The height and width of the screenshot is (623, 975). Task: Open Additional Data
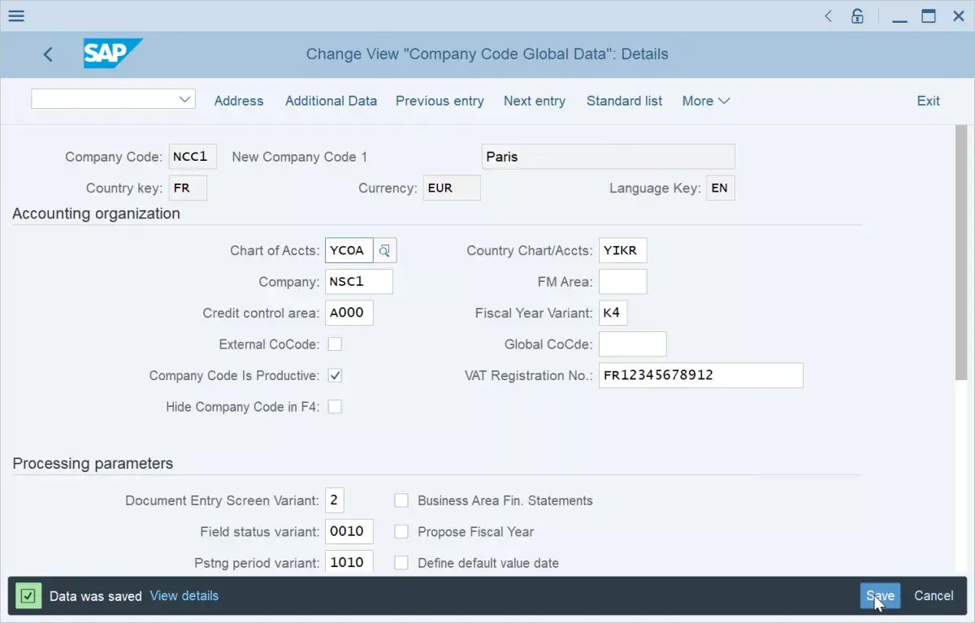(x=331, y=101)
